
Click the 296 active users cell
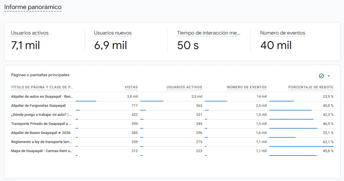(199, 133)
